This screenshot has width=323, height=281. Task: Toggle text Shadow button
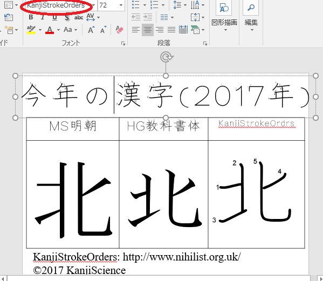coord(67,17)
